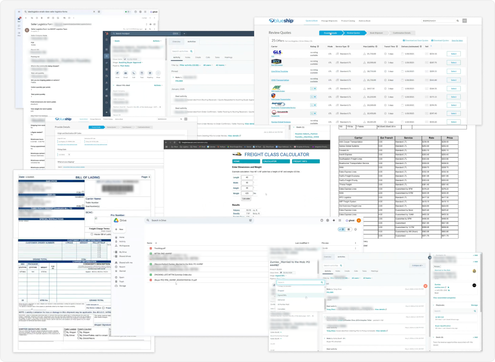Check Trailer Loaded By Shipper box
Screen dimensions: 495x362
coord(66,331)
